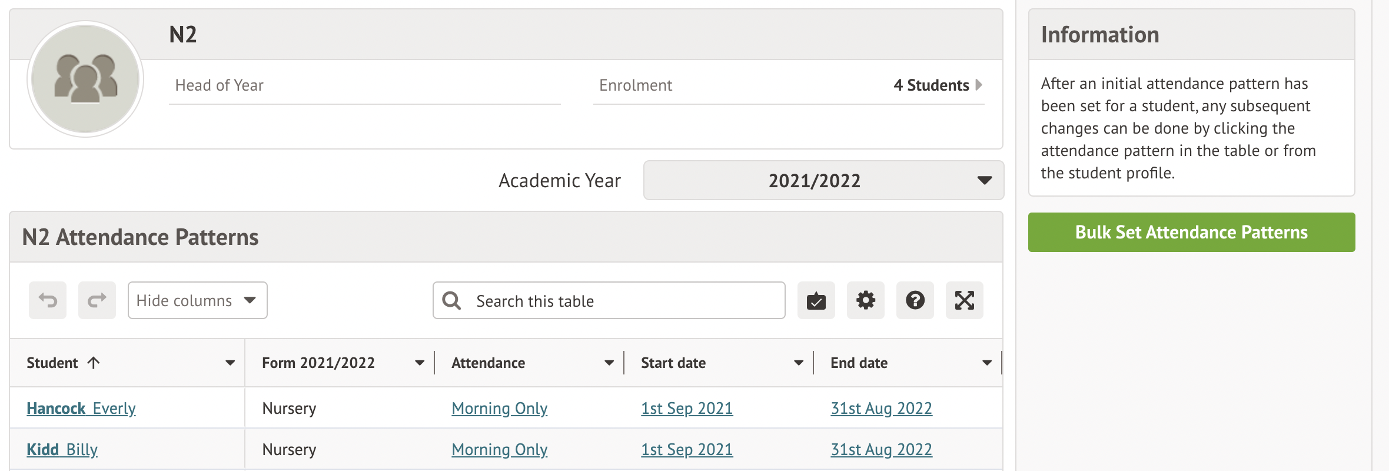Image resolution: width=1389 pixels, height=471 pixels.
Task: Open the table help question icon
Action: tap(915, 300)
